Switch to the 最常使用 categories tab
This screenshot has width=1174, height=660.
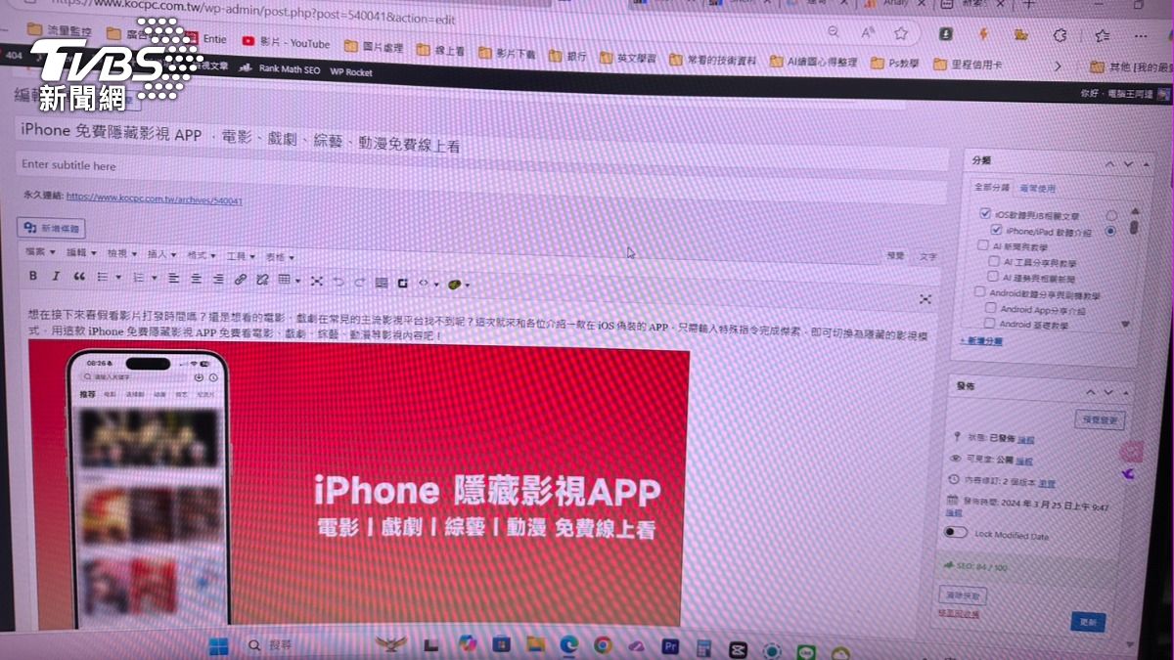(1037, 189)
